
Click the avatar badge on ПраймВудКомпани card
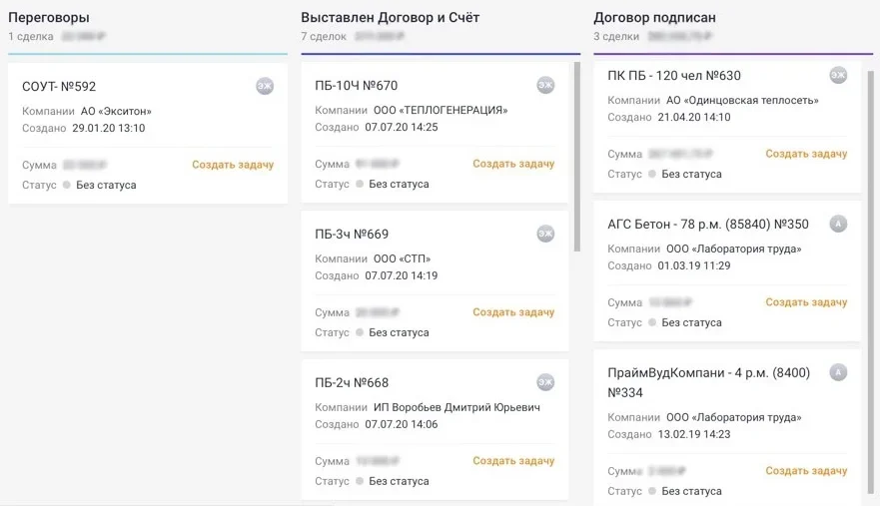[x=838, y=372]
